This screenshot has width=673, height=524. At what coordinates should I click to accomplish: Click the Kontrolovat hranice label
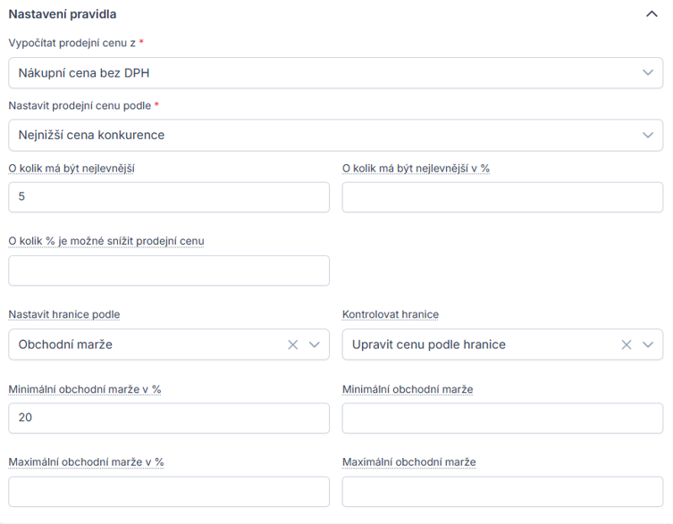391,314
